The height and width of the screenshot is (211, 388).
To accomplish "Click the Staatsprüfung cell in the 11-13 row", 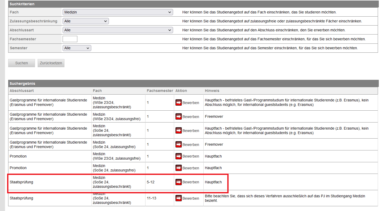I will click(22, 198).
